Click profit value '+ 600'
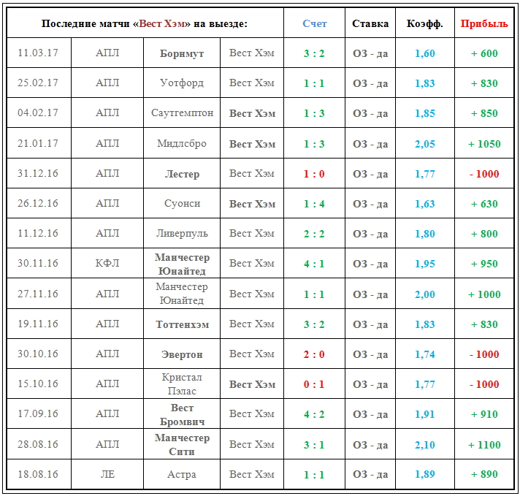This screenshot has width=520, height=496. tap(484, 53)
